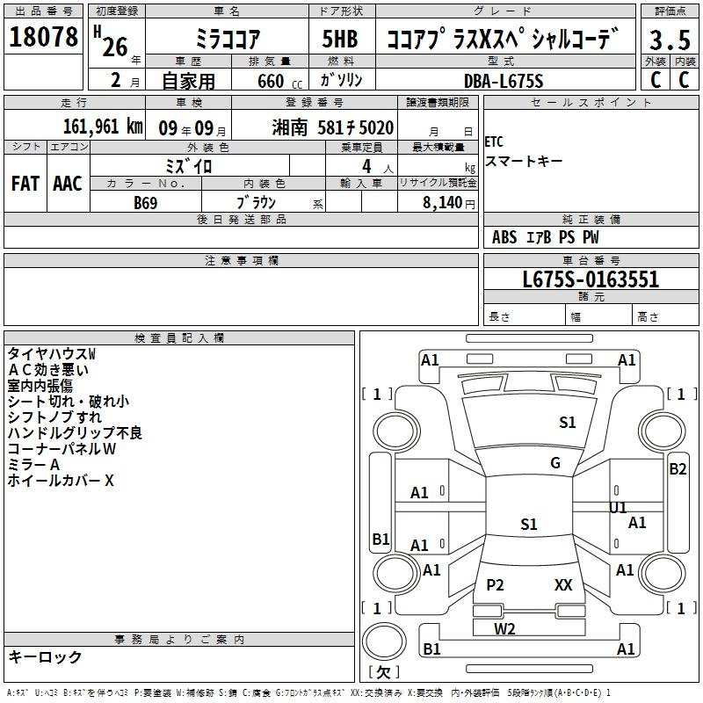Select the lot number 18078
This screenshot has width=703, height=703.
[42, 38]
